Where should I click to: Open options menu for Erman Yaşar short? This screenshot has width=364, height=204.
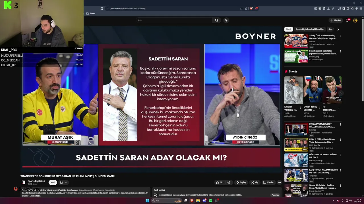pyautogui.click(x=320, y=108)
